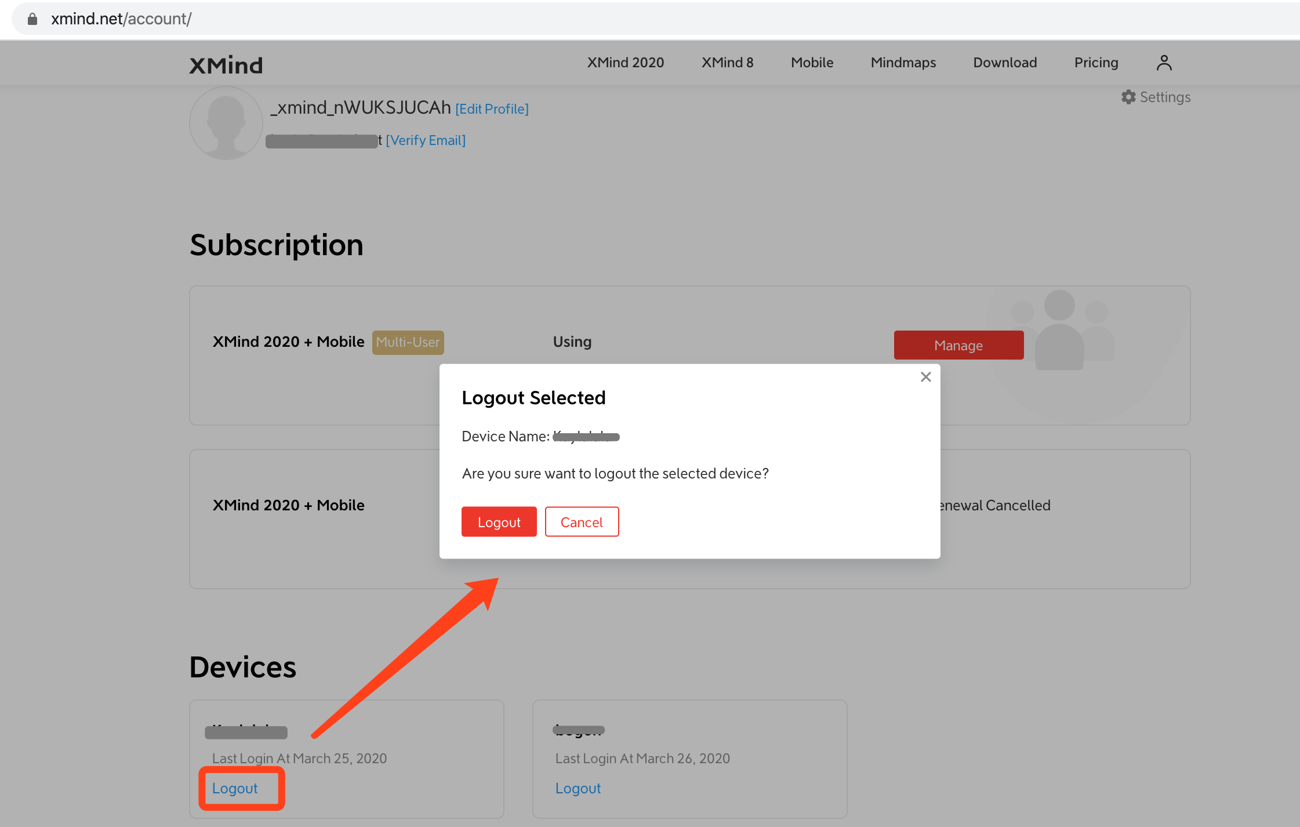Image resolution: width=1300 pixels, height=827 pixels.
Task: Click the Subscription heading
Action: tap(277, 245)
